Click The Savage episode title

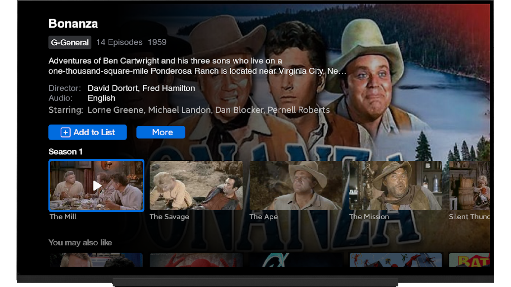[x=169, y=217]
